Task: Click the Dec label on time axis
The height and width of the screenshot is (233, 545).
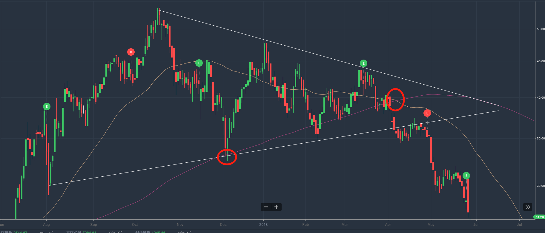Action: 223,225
